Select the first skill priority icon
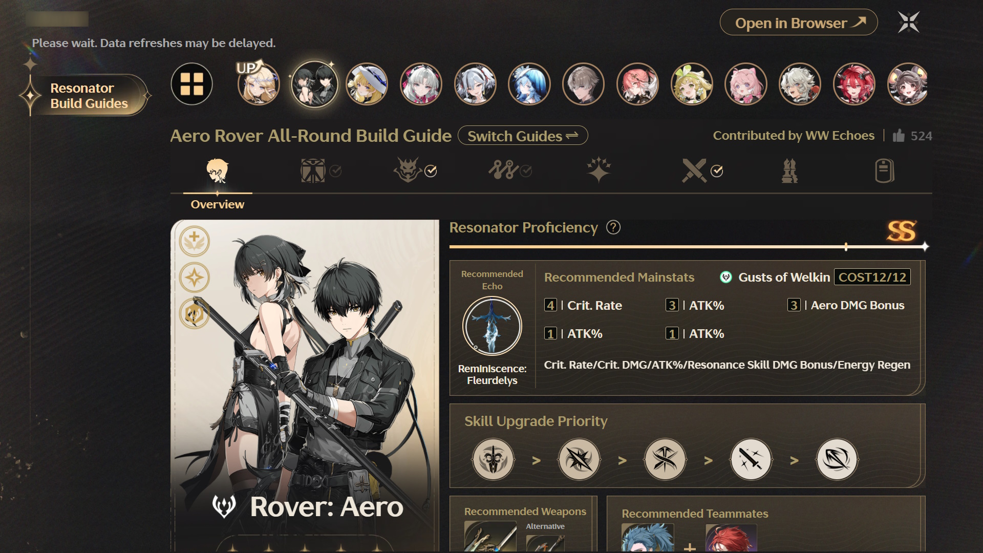This screenshot has width=983, height=553. 493,459
